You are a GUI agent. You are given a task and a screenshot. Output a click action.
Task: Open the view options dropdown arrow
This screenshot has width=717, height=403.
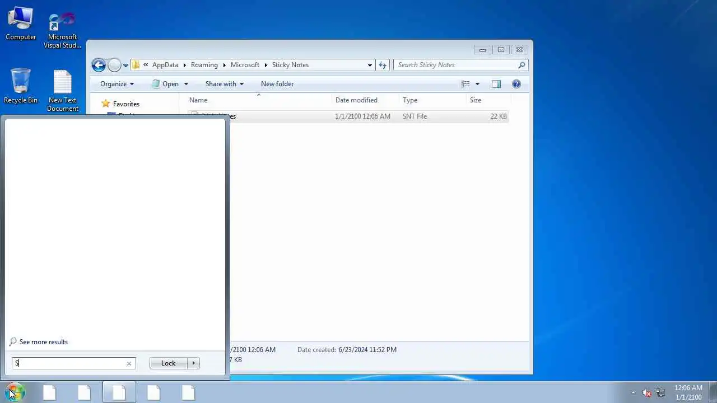coord(477,84)
